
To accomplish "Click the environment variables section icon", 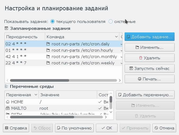I will tap(6, 86).
